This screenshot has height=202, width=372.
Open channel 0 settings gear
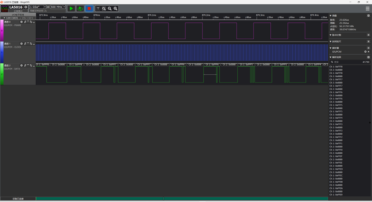pos(22,22)
